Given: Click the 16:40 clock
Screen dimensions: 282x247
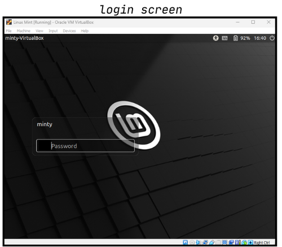Looking at the screenshot, I should click(260, 38).
